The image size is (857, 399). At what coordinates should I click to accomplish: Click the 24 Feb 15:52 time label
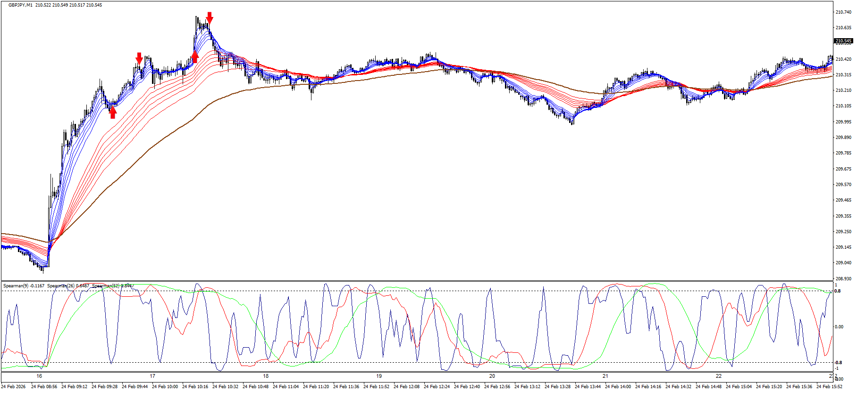point(829,387)
